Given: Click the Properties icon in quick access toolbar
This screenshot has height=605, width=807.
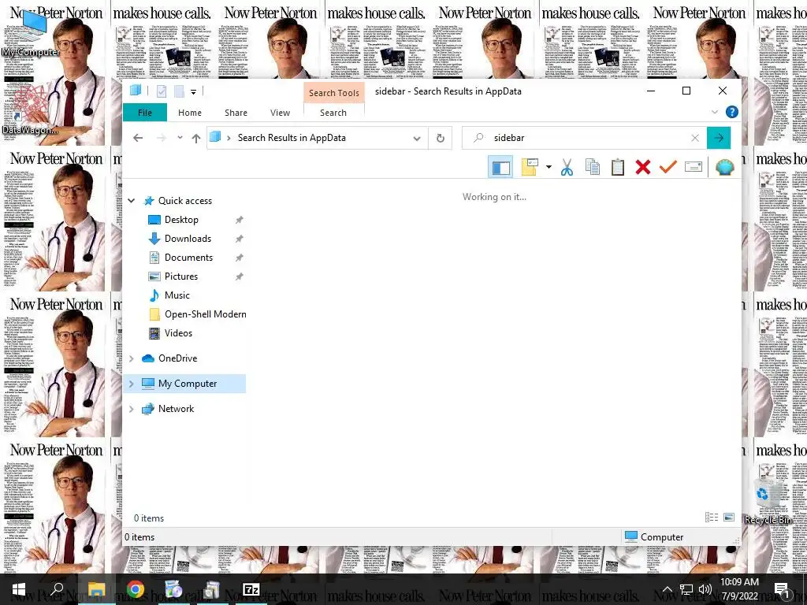Looking at the screenshot, I should point(161,91).
